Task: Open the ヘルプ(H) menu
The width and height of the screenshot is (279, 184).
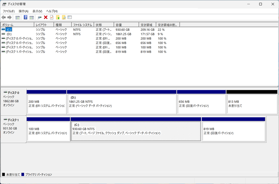Action: 52,11
